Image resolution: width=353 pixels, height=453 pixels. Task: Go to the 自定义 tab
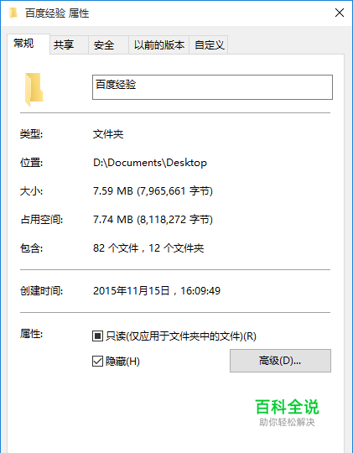[209, 44]
